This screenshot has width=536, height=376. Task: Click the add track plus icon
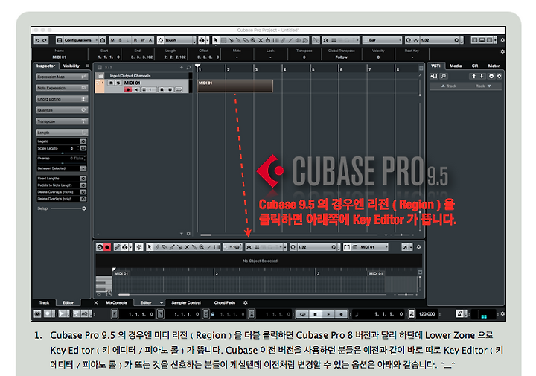click(182, 68)
